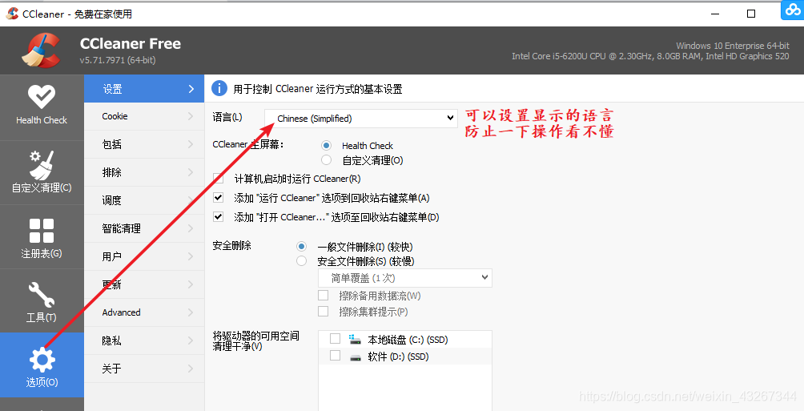Screen dimensions: 804x411
Task: Uncheck 添加"打开 CCleaner..." recycle bin option
Action: click(219, 216)
